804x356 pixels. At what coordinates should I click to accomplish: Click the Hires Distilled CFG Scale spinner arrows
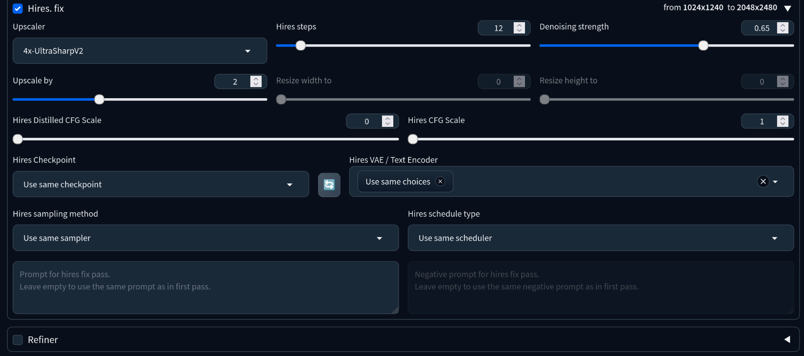388,121
